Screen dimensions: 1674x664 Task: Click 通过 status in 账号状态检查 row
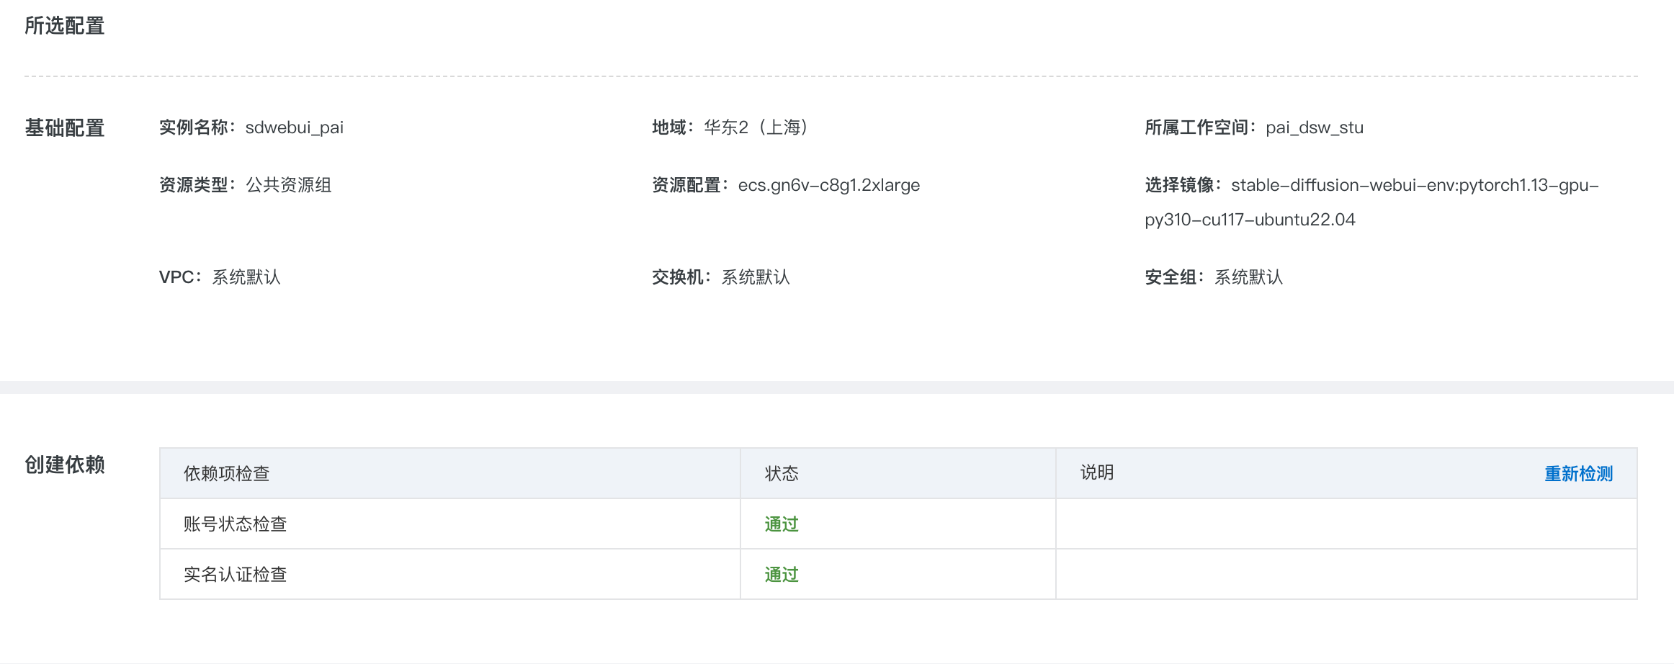click(x=782, y=524)
